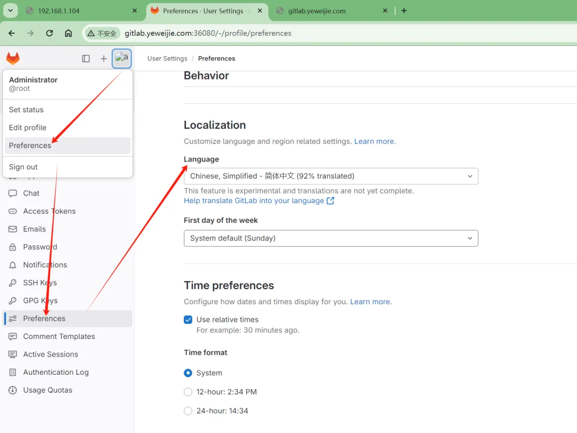577x433 pixels.
Task: Toggle the sidebar collapse icon
Action: pos(85,59)
